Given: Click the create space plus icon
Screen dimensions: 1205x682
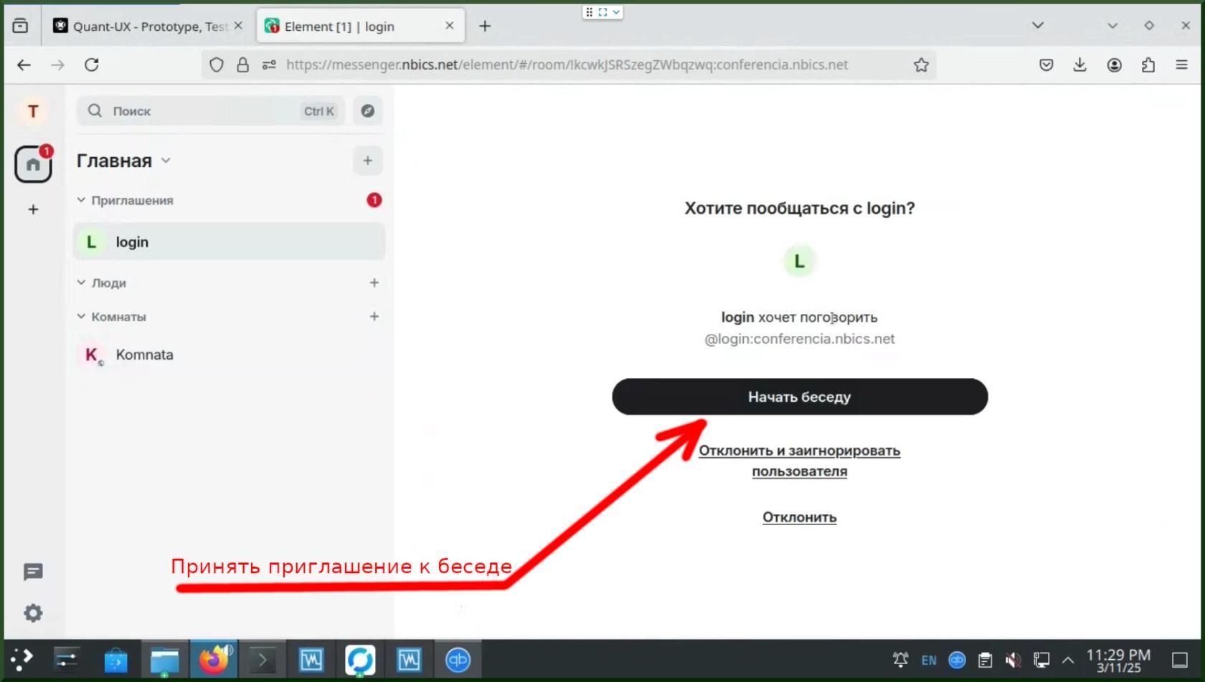Looking at the screenshot, I should (x=33, y=209).
